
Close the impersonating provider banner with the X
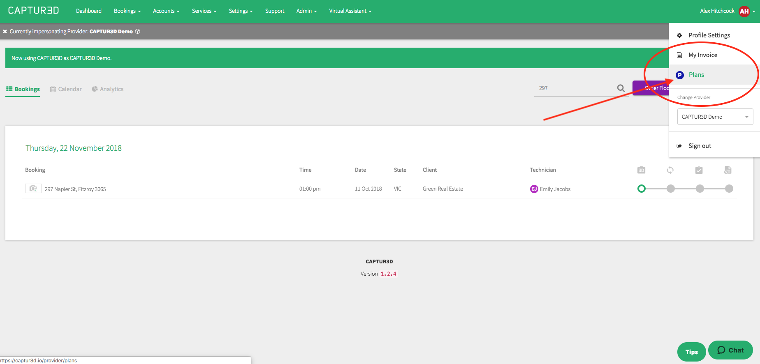coord(5,31)
